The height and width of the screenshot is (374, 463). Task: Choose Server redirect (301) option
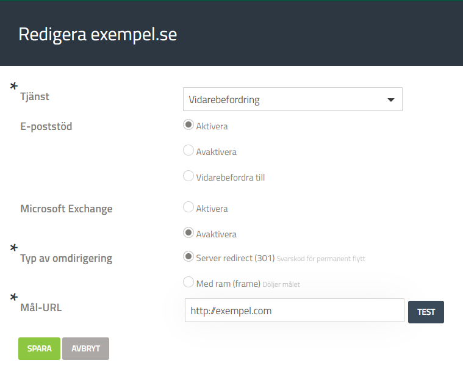coord(188,257)
